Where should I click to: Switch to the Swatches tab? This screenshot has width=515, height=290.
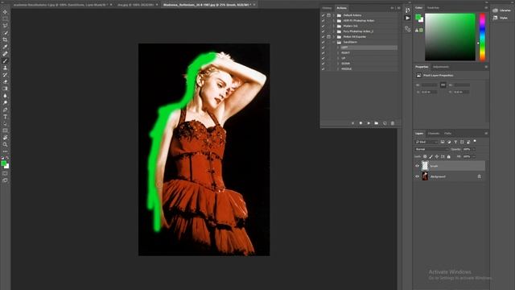coord(433,7)
